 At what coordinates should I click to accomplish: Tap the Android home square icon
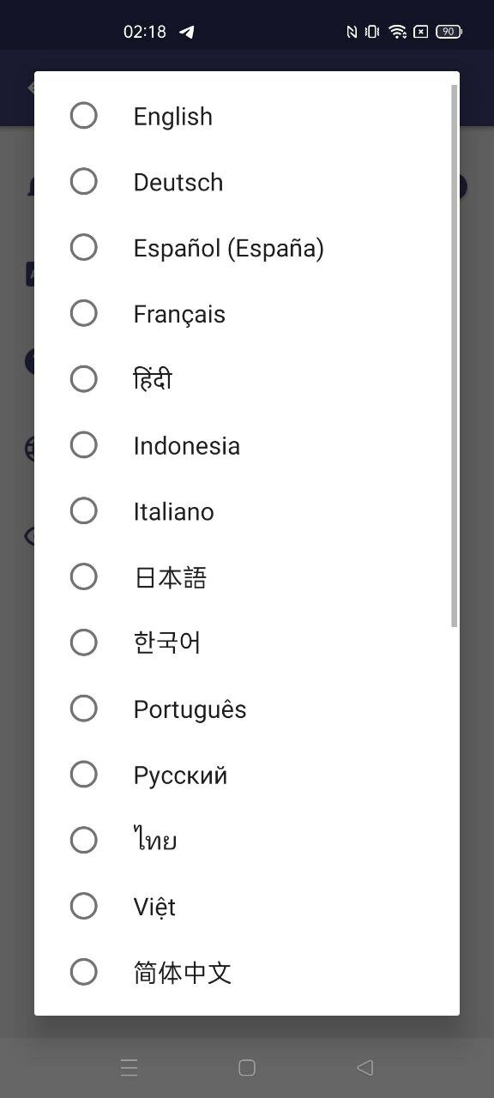click(247, 1067)
